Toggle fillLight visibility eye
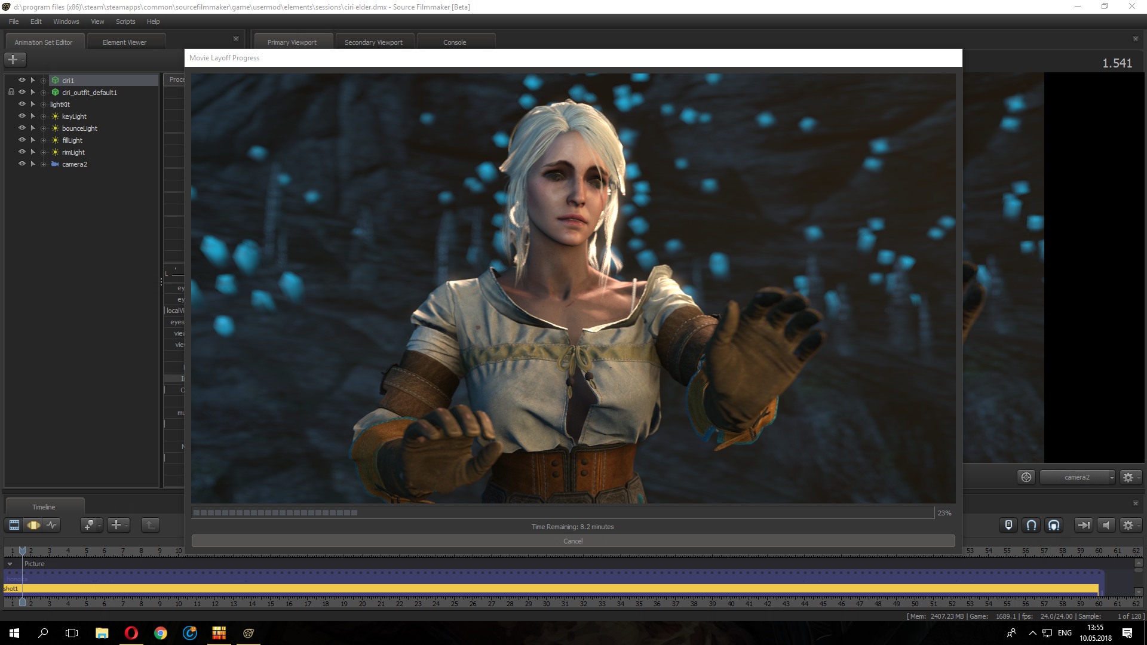This screenshot has height=645, width=1147. pos(22,140)
